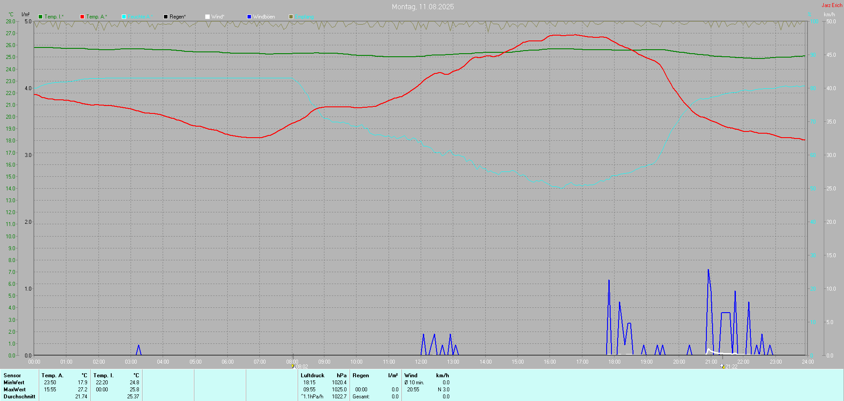Screen dimensions: 844x401
Task: Click the green Temp. I. legend swatch
Action: pyautogui.click(x=40, y=17)
